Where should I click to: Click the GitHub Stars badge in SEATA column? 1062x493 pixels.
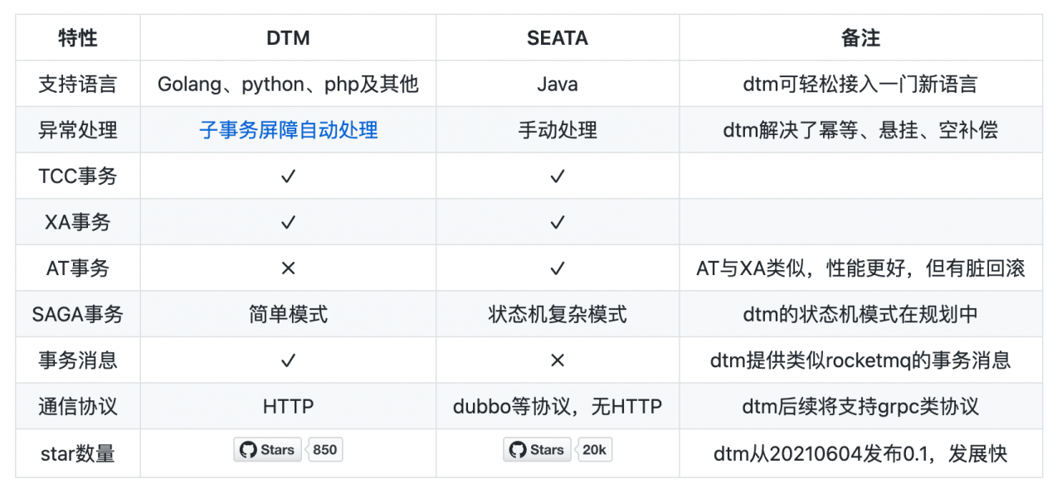(x=537, y=450)
